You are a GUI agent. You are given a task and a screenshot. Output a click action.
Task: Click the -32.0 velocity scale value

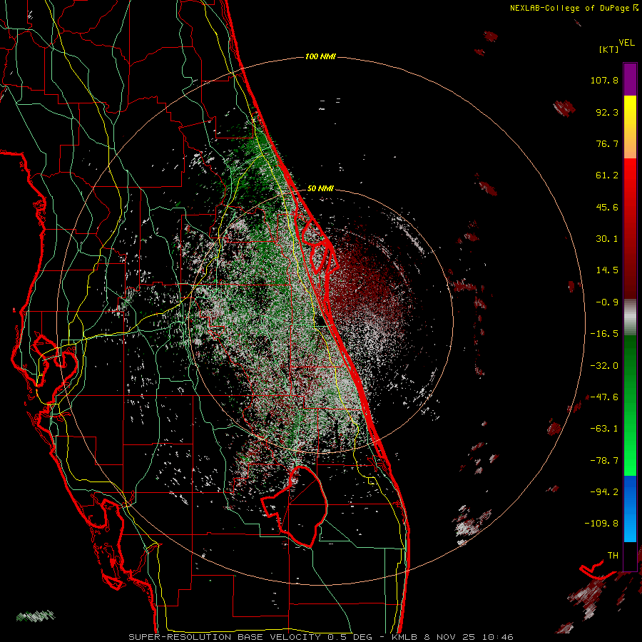tap(604, 366)
